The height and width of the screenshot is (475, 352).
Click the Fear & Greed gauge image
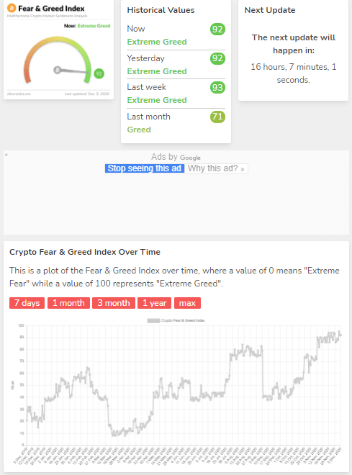(x=58, y=50)
